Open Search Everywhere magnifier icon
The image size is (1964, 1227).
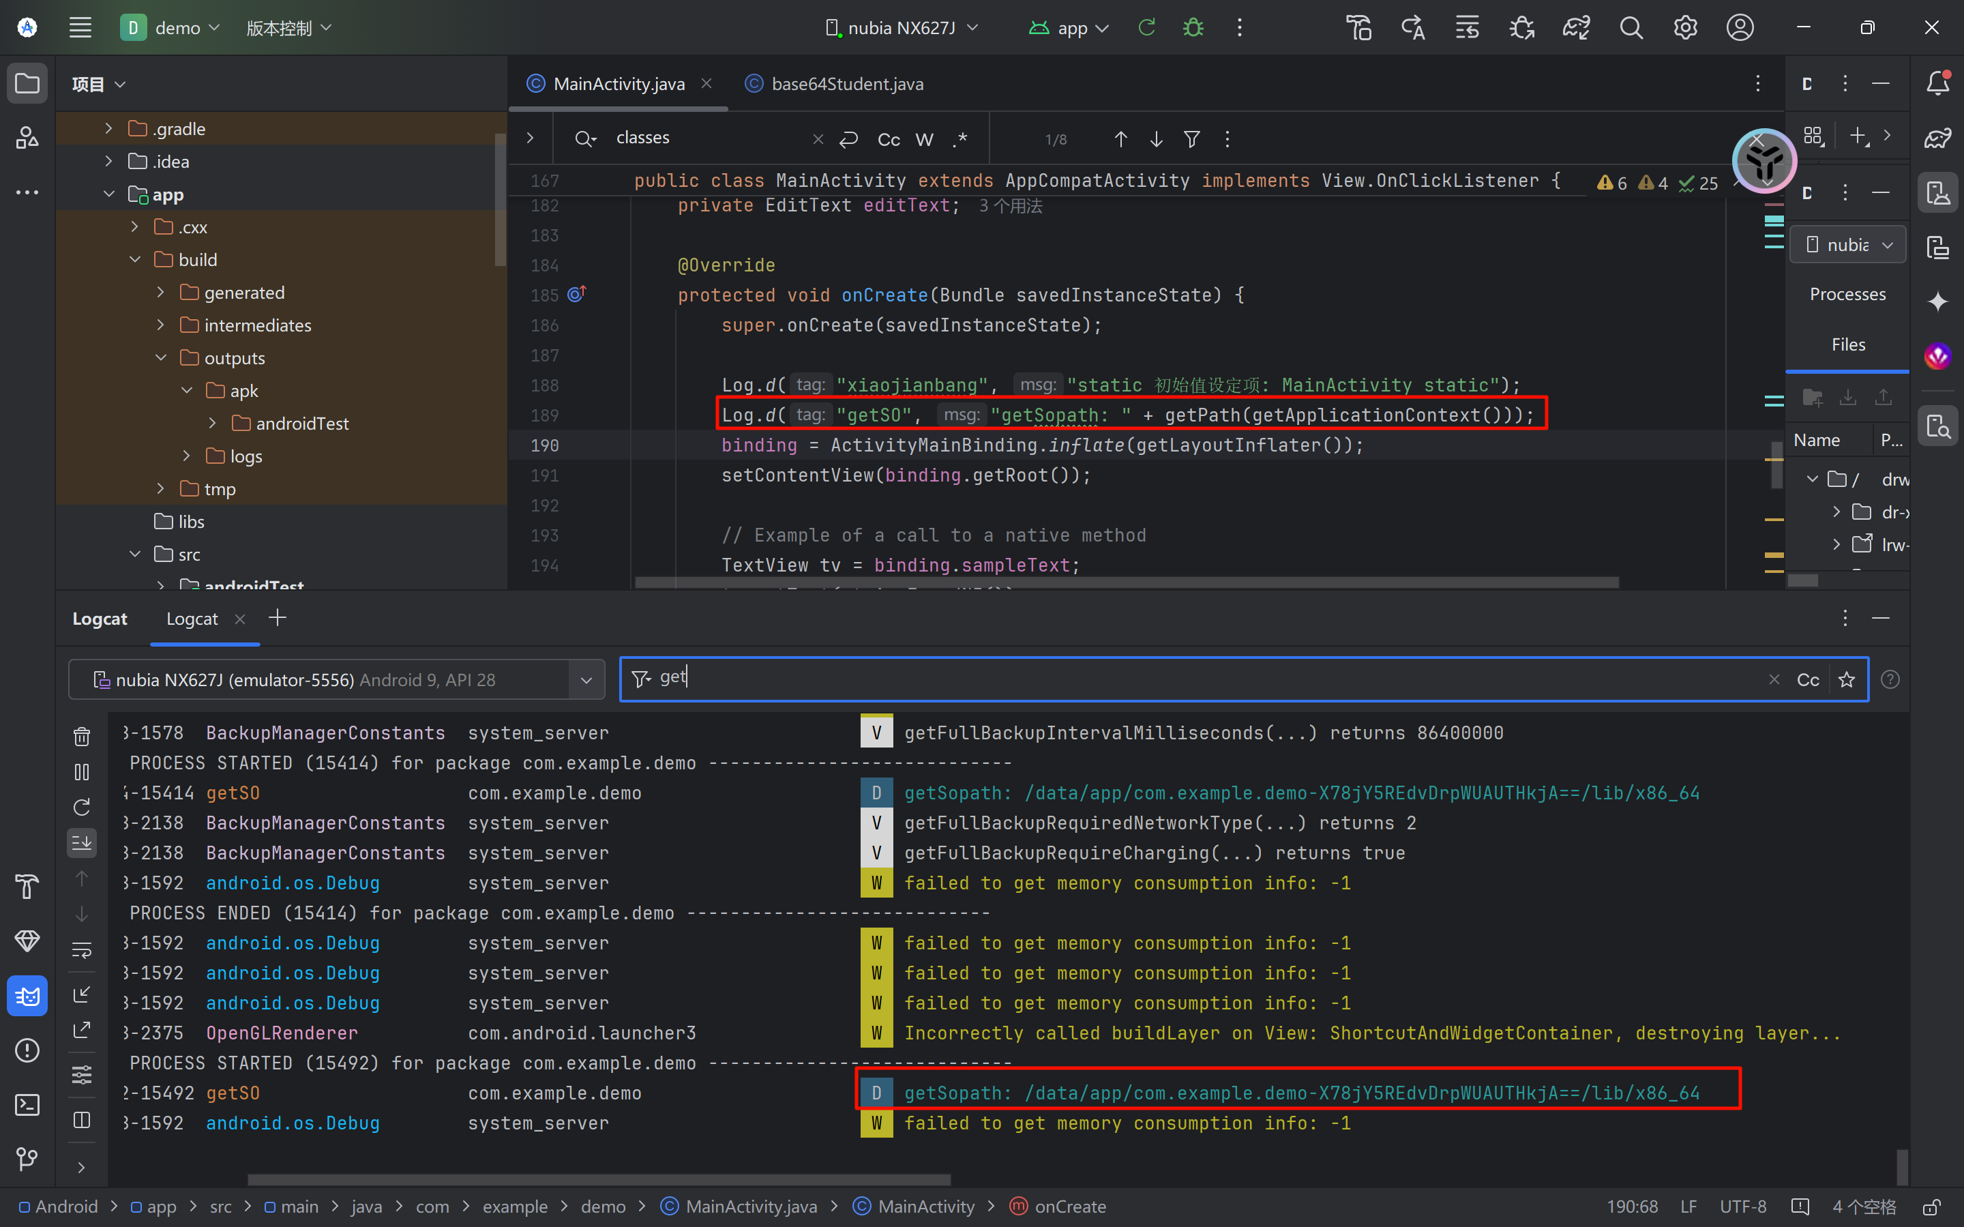1631,27
